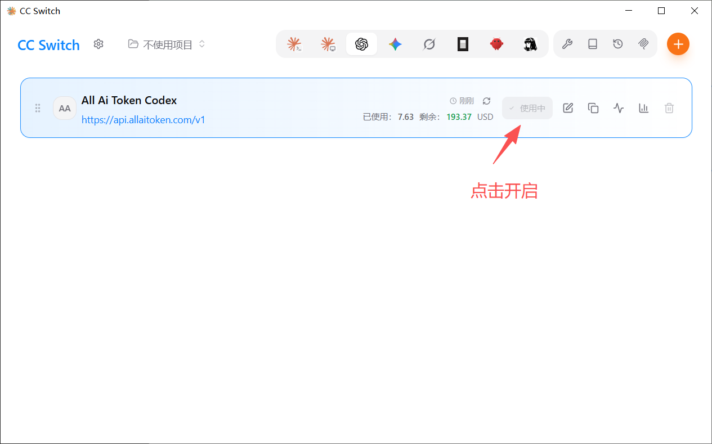This screenshot has width=712, height=444.
Task: Select the black-haired girl avatar app tab
Action: pyautogui.click(x=530, y=44)
